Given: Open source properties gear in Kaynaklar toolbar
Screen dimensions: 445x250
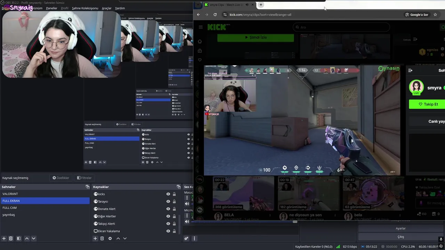Looking at the screenshot, I should tap(110, 239).
